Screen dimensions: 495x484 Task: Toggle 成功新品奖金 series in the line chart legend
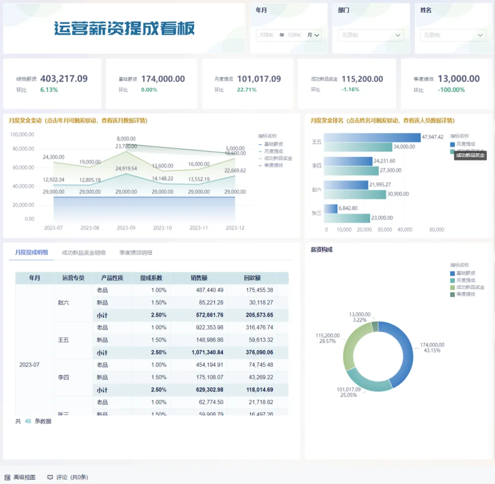click(275, 158)
